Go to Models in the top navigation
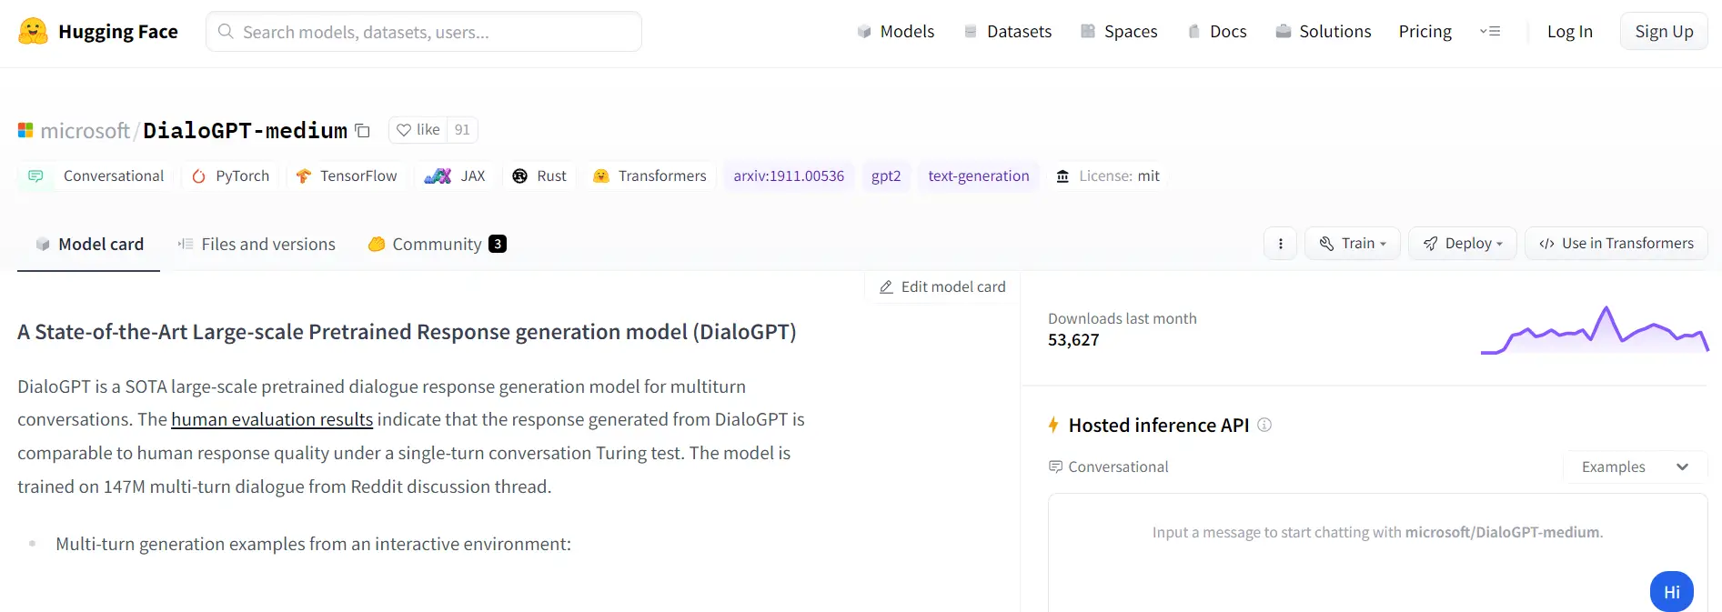This screenshot has width=1722, height=612. (896, 32)
